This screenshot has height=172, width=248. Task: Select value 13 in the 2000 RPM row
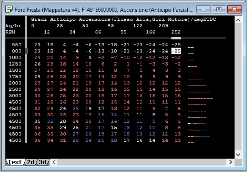[127, 83]
